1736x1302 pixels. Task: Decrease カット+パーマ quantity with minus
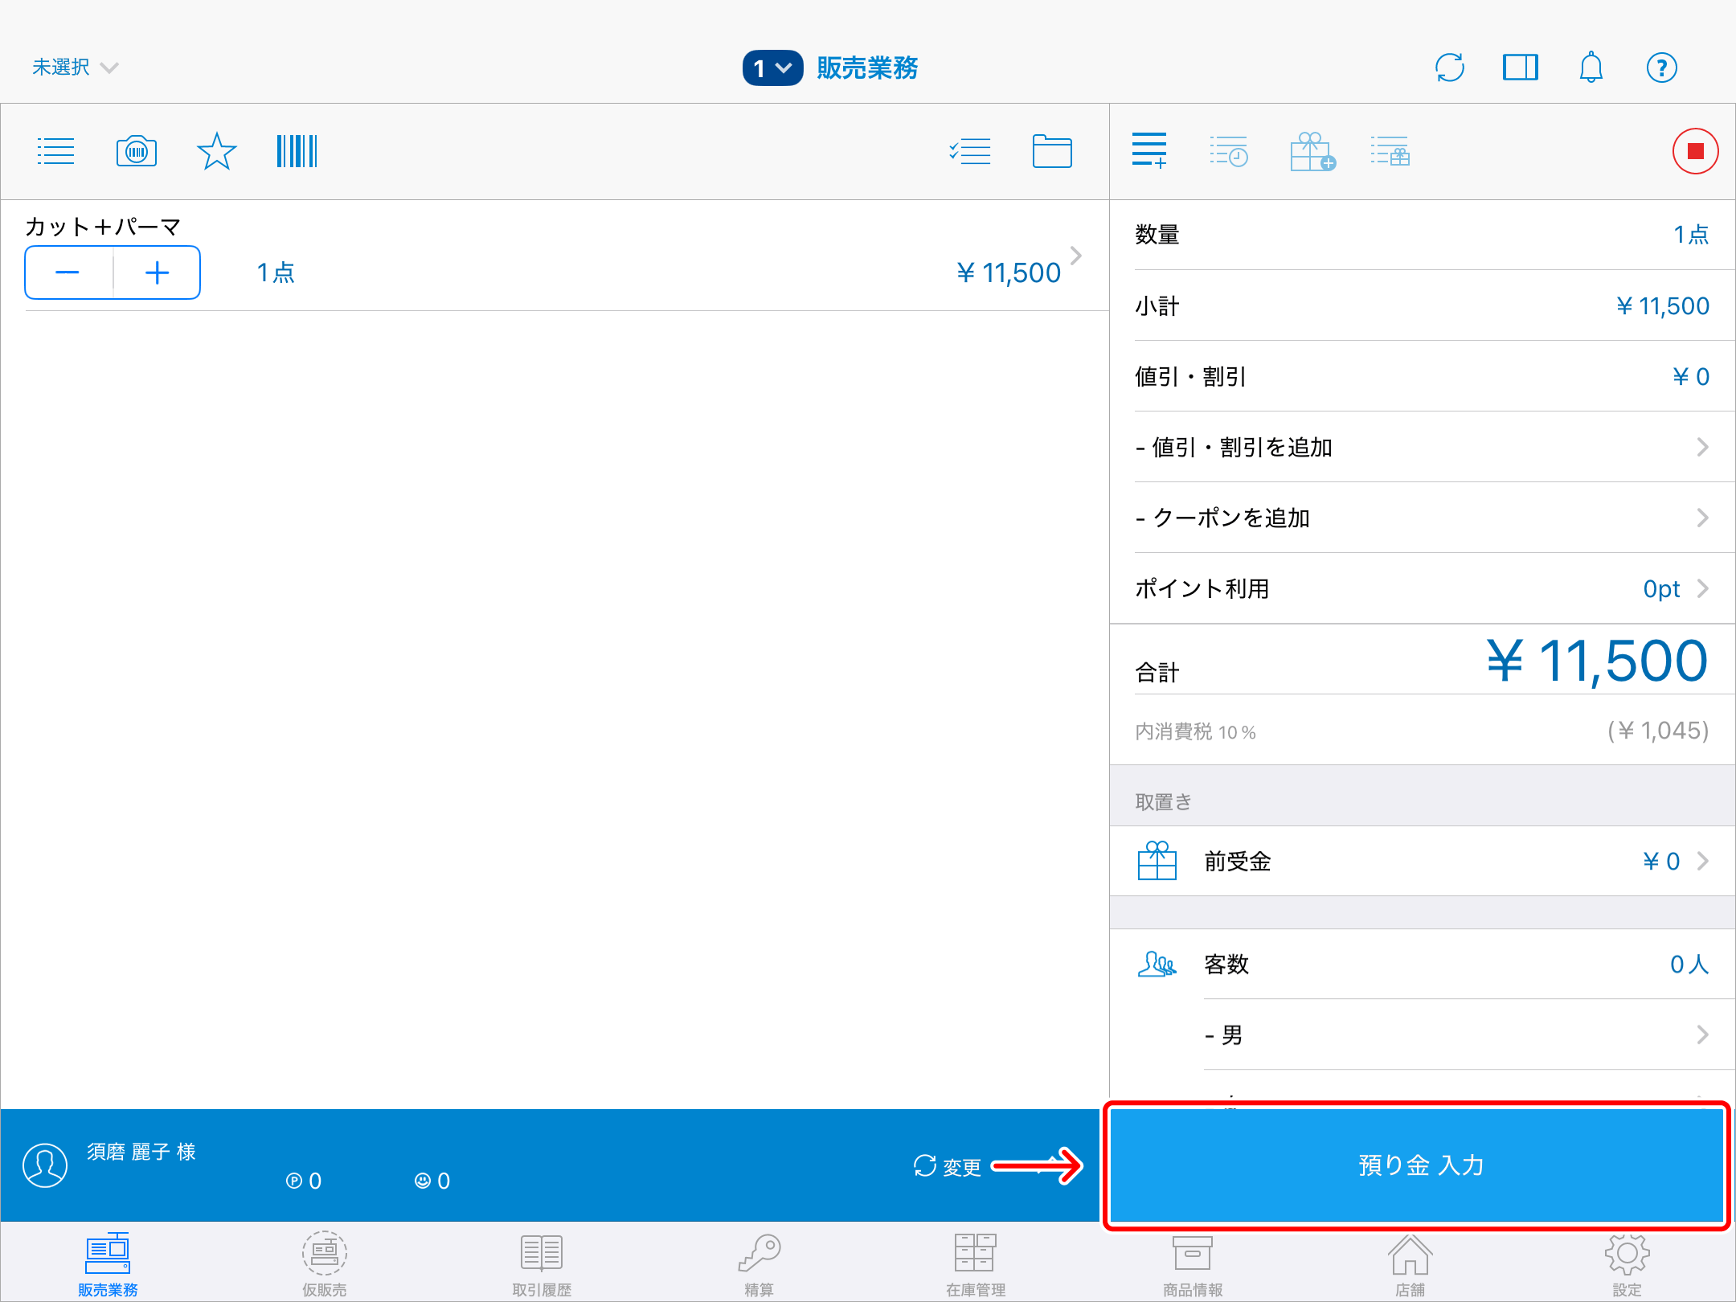coord(68,273)
